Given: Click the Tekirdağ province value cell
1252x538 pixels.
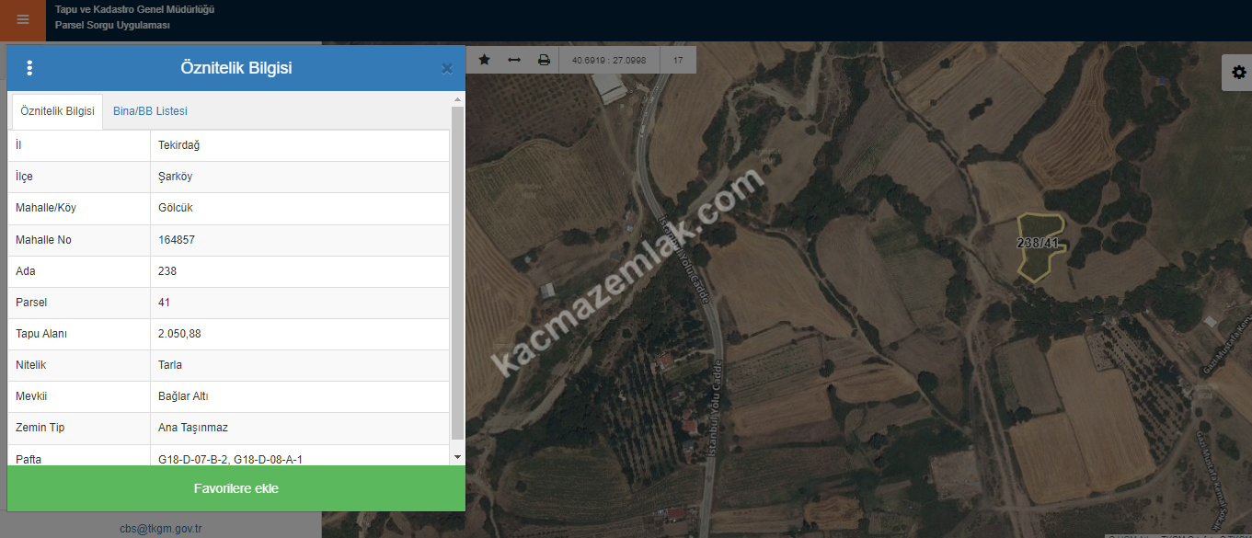Looking at the screenshot, I should click(x=299, y=145).
